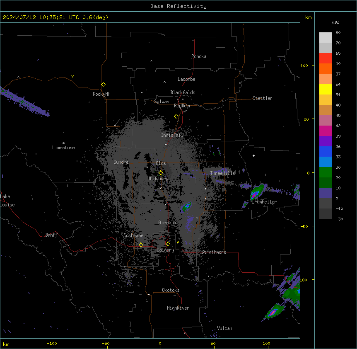Click the 50 tick label on the vertical axis
The image size is (357, 349).
(x=306, y=119)
